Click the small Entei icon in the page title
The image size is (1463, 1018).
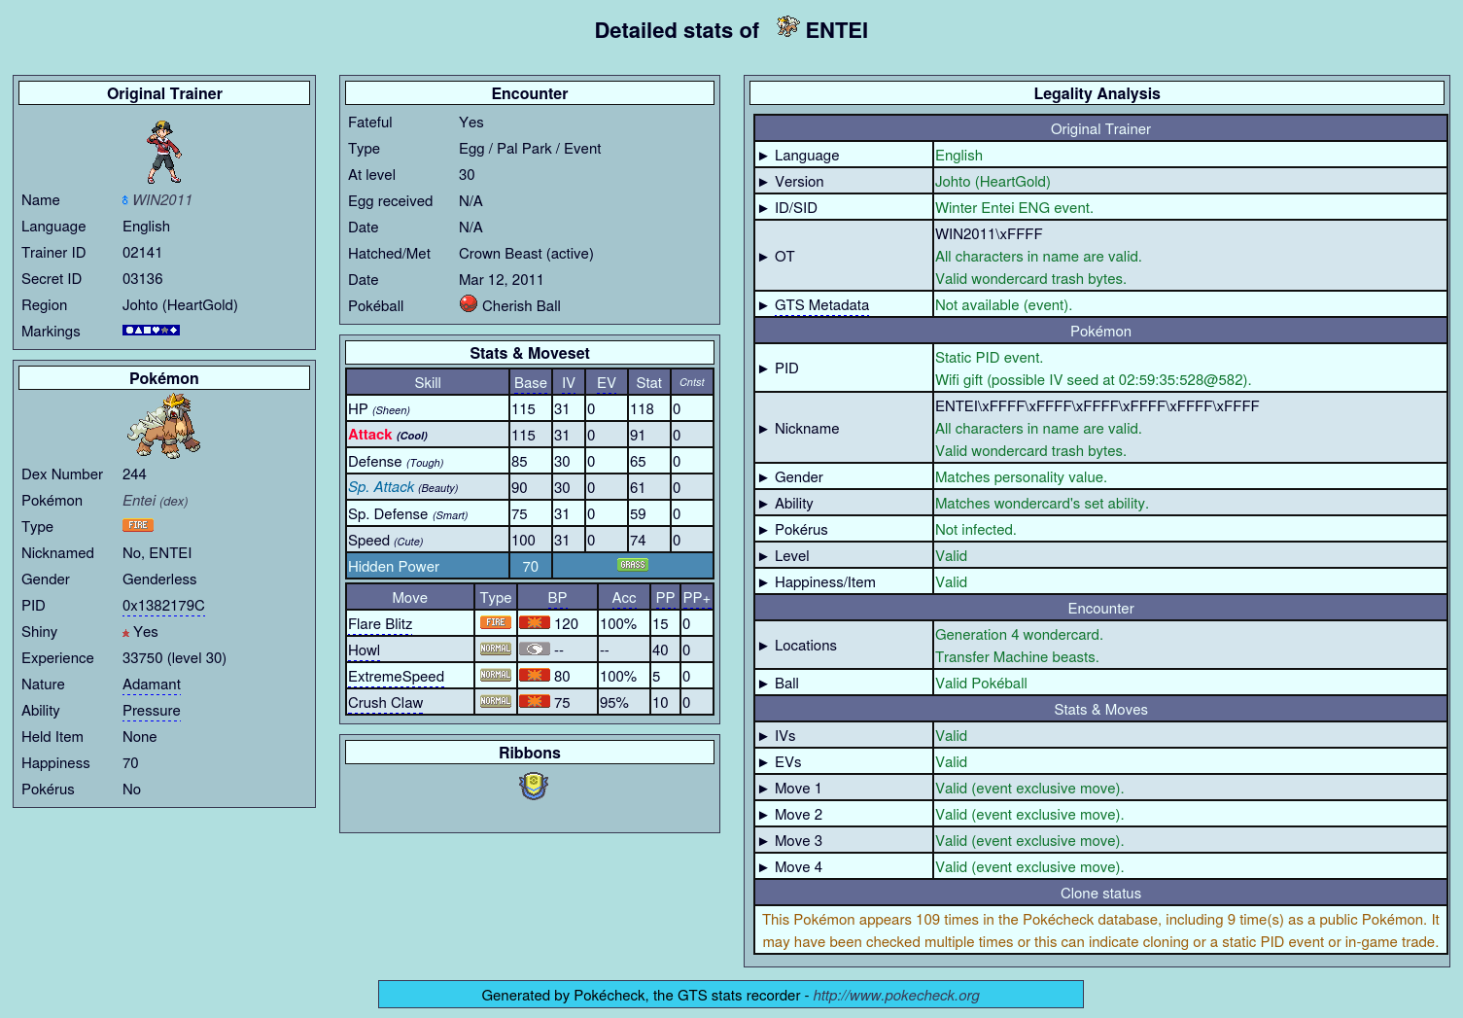point(787,27)
